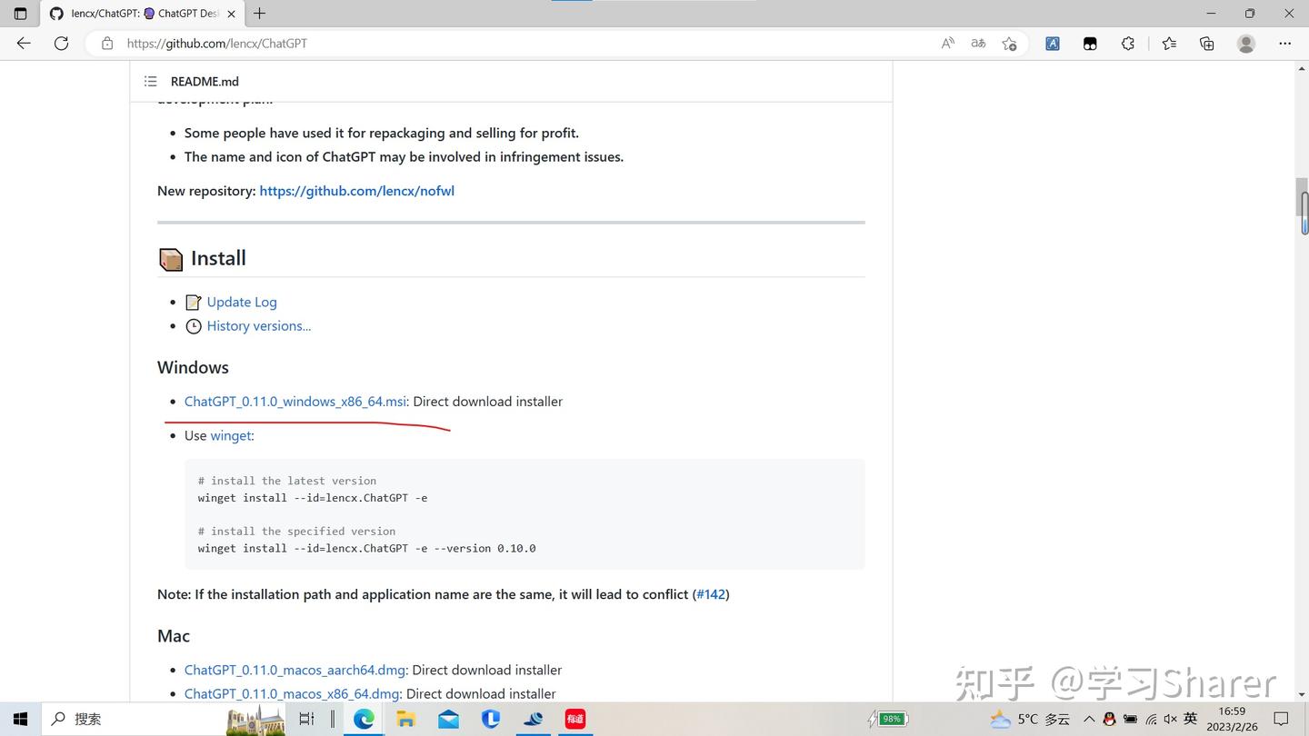Open the lencx/nofwl repository link
This screenshot has width=1309, height=736.
click(356, 190)
